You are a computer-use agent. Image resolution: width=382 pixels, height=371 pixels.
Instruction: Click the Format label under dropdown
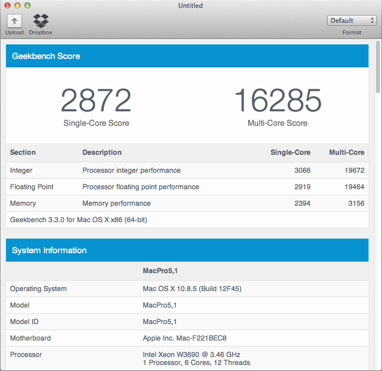[x=352, y=32]
